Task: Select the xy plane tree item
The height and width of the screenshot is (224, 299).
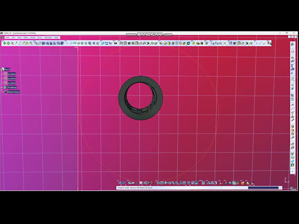Action: point(11,74)
